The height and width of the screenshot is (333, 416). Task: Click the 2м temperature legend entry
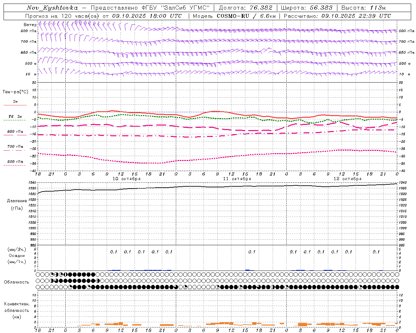pos(15,101)
